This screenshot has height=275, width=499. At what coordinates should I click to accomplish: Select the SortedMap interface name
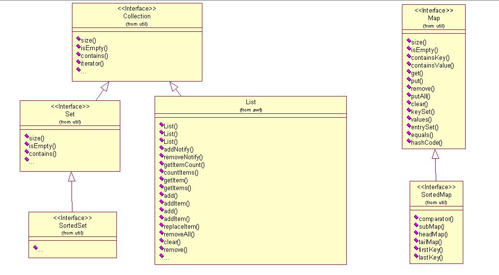click(x=436, y=195)
